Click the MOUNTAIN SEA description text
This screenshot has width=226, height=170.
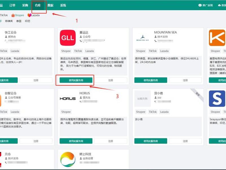pyautogui.click(x=167, y=60)
